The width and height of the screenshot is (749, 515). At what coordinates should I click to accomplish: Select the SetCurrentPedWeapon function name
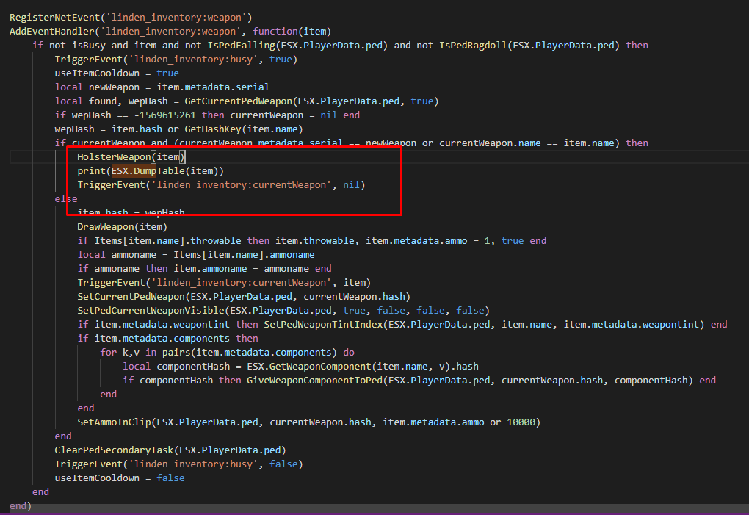pos(132,296)
